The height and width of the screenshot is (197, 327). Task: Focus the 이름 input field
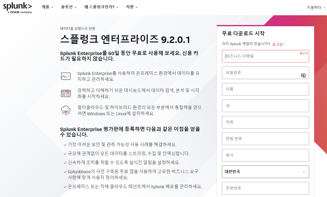(x=265, y=89)
